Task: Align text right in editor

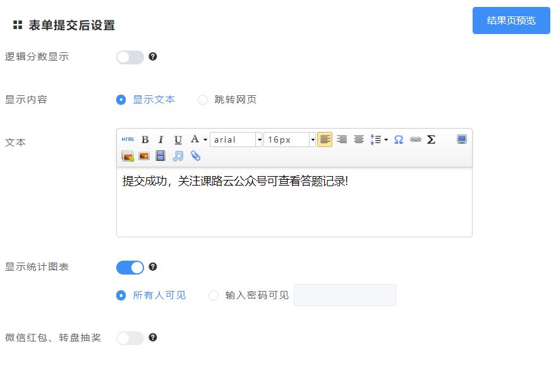Action: [x=342, y=139]
